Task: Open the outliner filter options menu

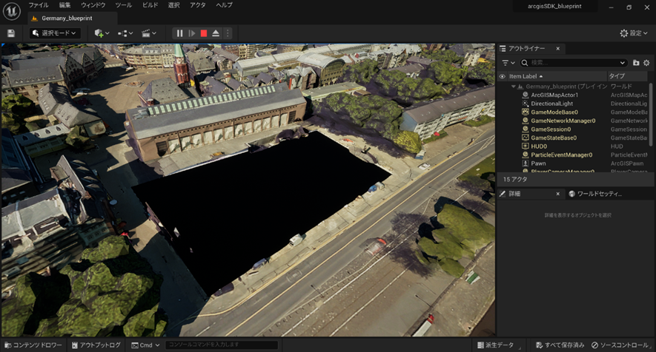Action: pos(507,63)
